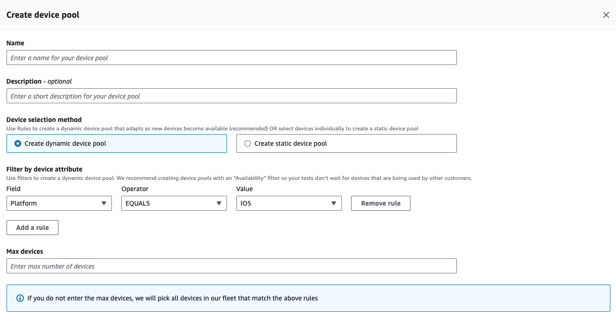The width and height of the screenshot is (616, 314).
Task: Click the Max devices input field
Action: [x=232, y=266]
